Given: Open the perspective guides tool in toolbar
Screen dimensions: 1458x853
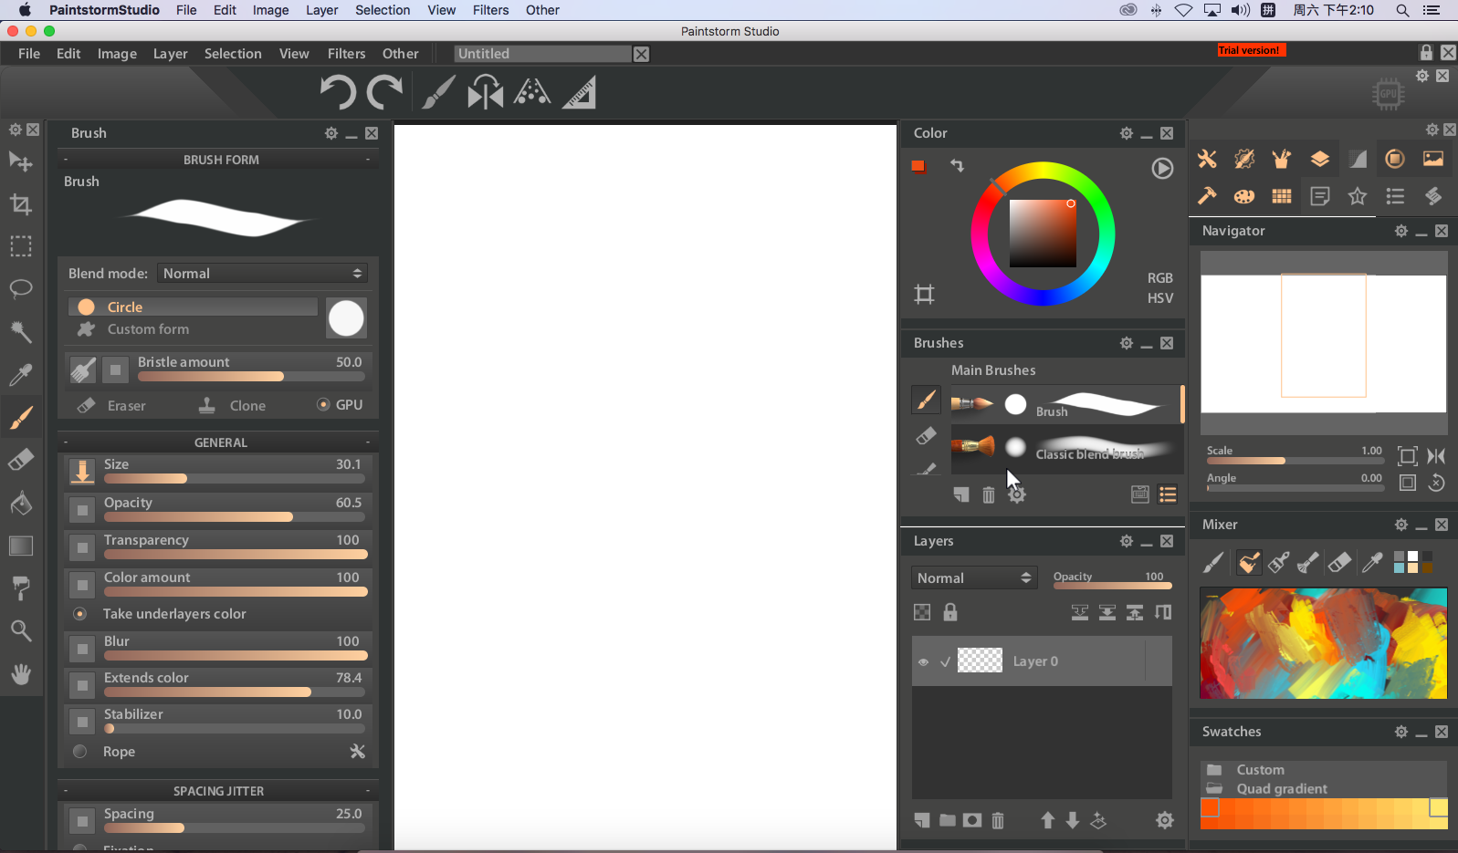Looking at the screenshot, I should pos(532,92).
